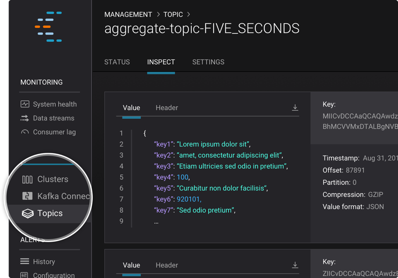Click the Consumer lag gauge icon
Viewport: 398px width, 278px height.
25,132
